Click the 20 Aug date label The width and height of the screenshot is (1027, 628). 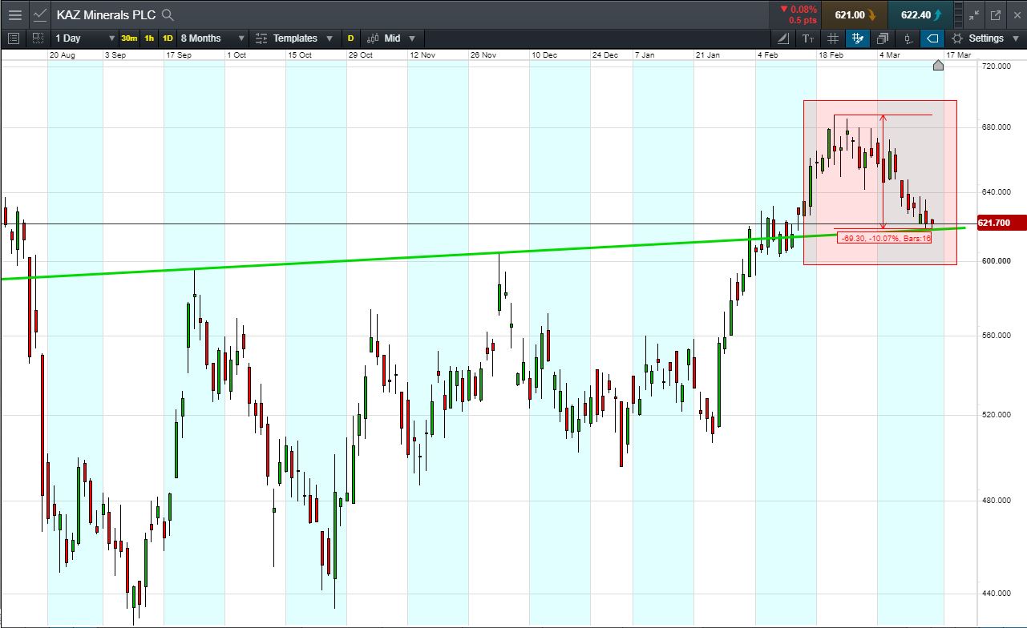click(x=62, y=55)
